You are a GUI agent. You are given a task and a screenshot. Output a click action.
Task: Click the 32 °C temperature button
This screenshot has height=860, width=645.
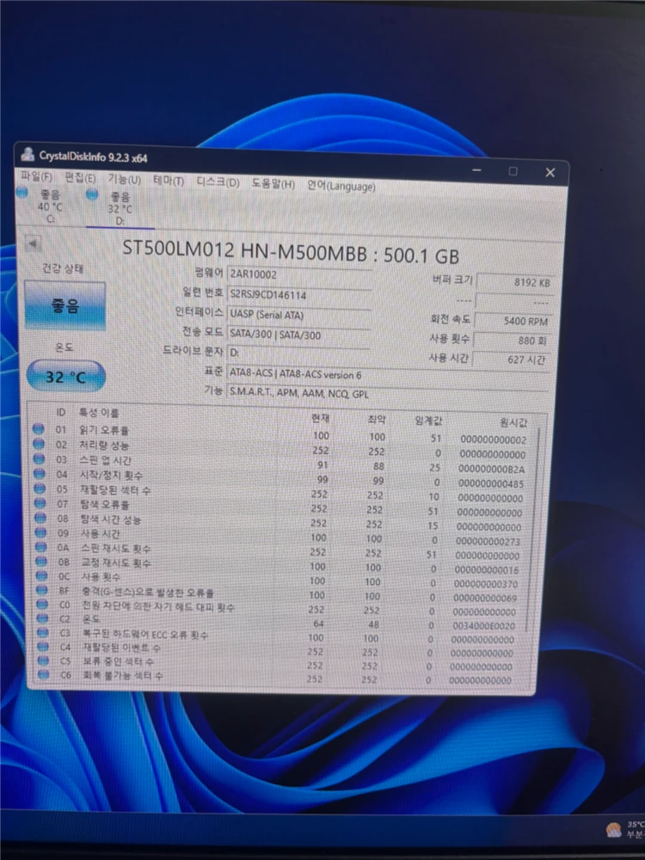pyautogui.click(x=66, y=377)
